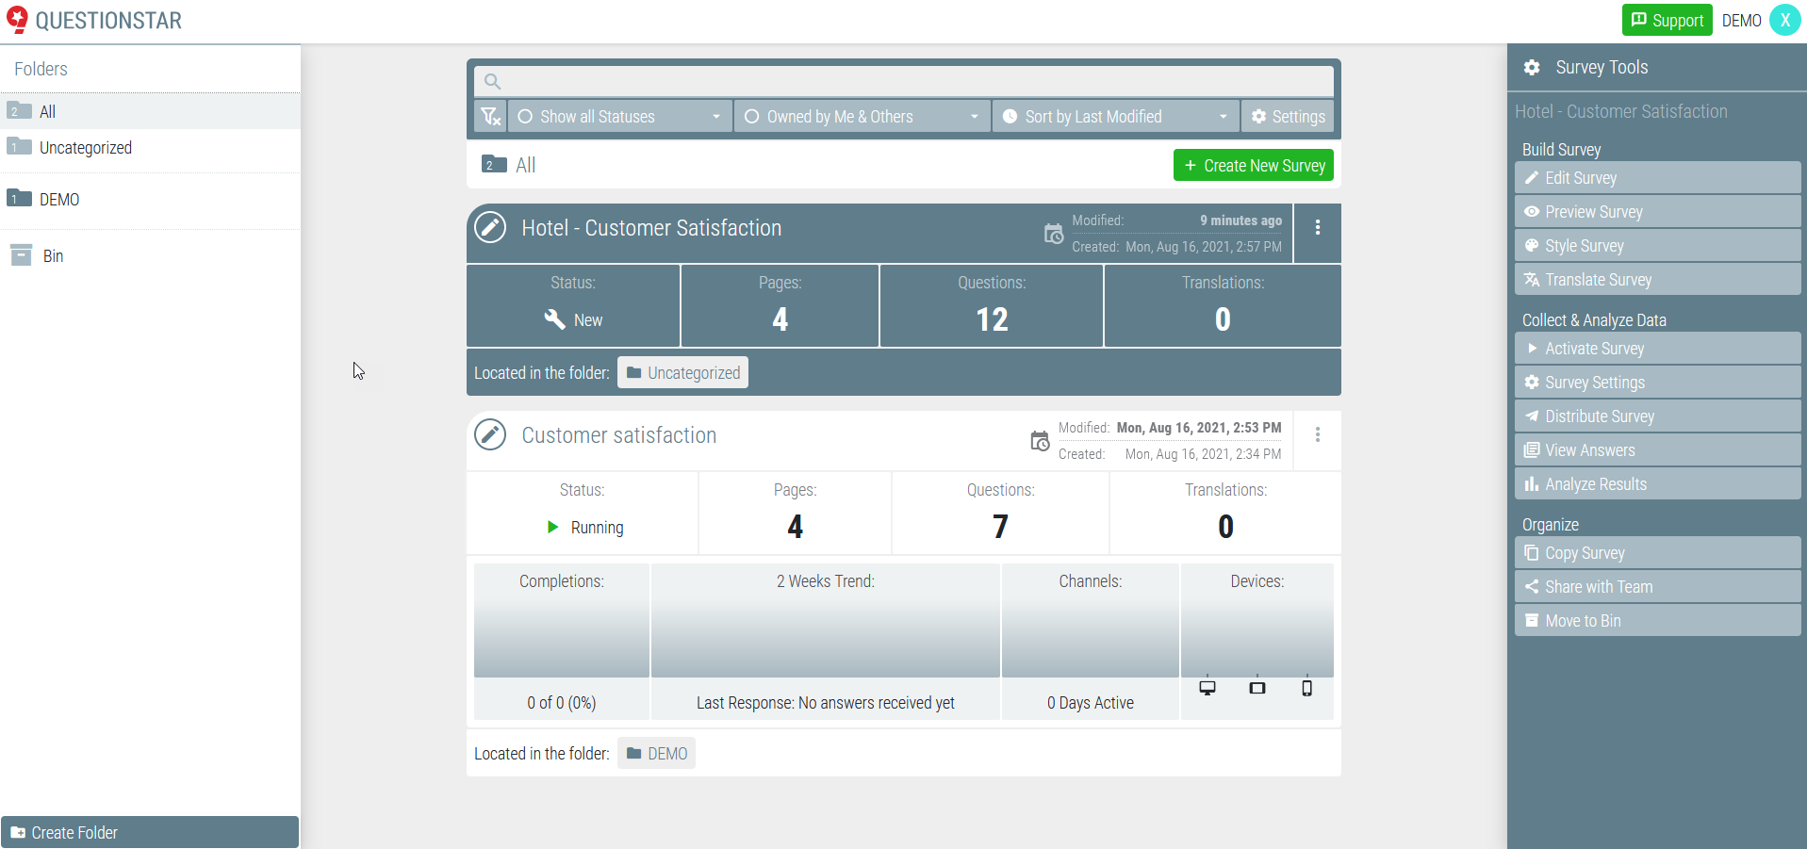Select Preview Survey in Survey Tools
The width and height of the screenshot is (1807, 849).
click(x=1658, y=211)
